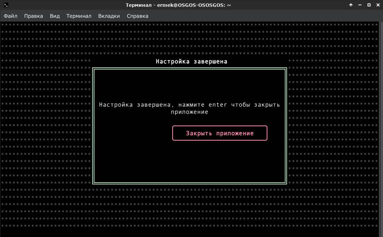Open the Терминал menu

click(79, 16)
